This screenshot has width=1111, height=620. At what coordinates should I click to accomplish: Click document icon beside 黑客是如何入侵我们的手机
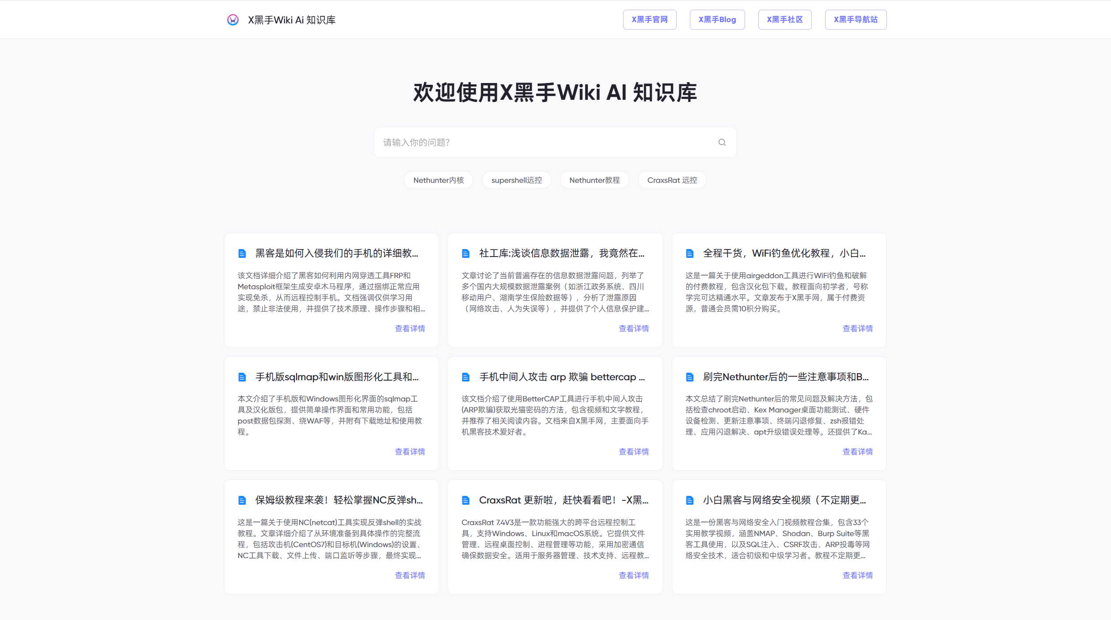click(x=242, y=253)
